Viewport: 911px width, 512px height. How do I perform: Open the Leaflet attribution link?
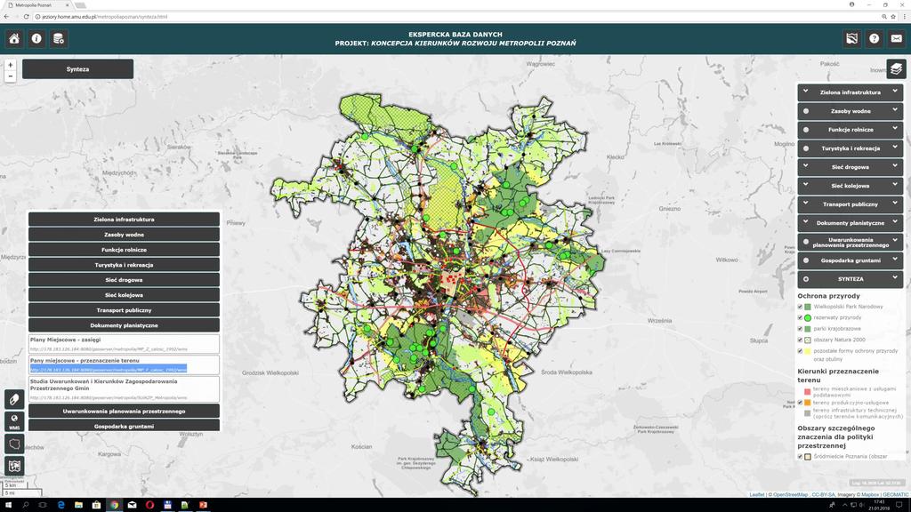pyautogui.click(x=757, y=494)
